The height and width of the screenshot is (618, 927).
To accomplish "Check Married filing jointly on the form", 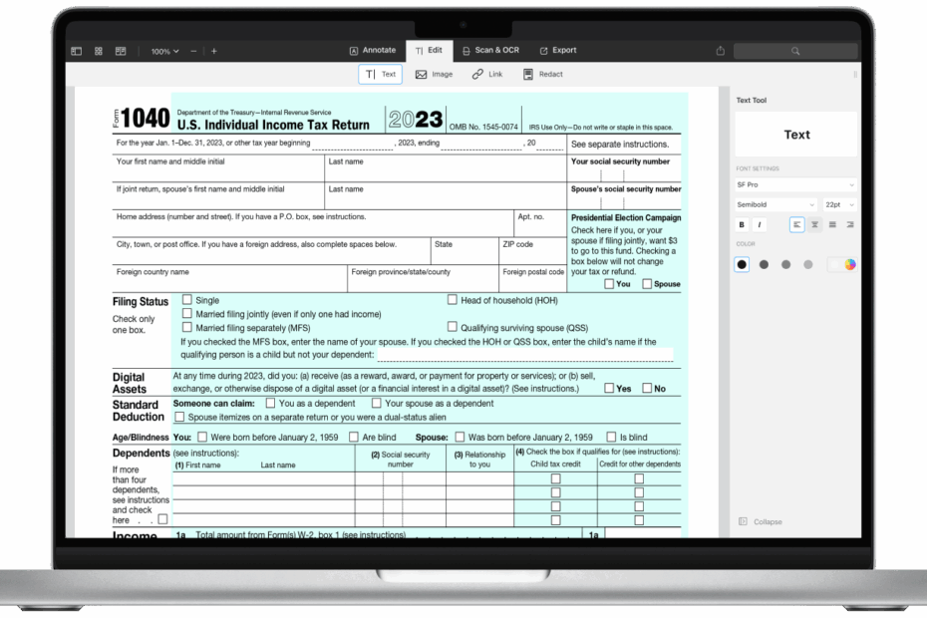I will [185, 313].
